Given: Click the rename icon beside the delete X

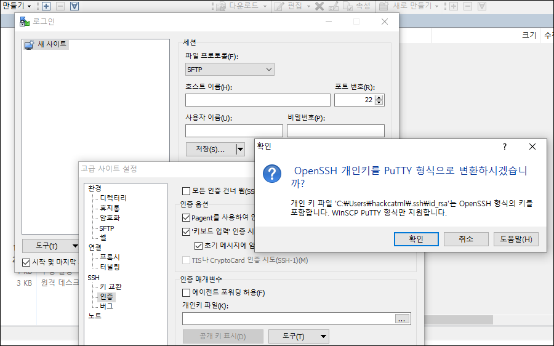Looking at the screenshot, I should 334,6.
